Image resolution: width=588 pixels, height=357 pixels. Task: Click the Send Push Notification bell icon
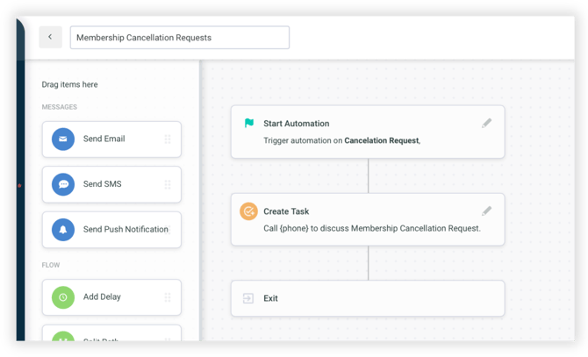[63, 229]
